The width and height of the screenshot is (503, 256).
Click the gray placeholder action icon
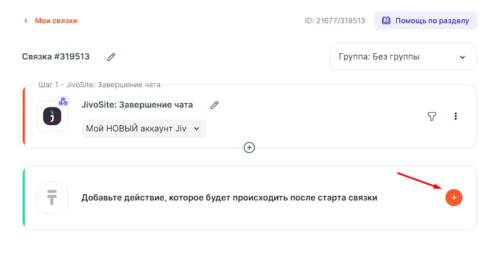[x=52, y=198]
